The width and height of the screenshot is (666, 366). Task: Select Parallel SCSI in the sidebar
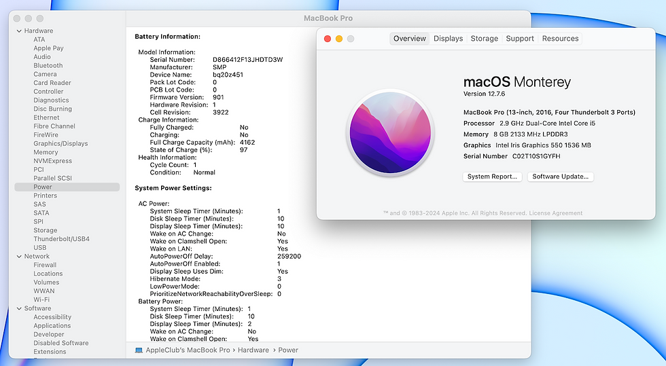[x=53, y=179]
